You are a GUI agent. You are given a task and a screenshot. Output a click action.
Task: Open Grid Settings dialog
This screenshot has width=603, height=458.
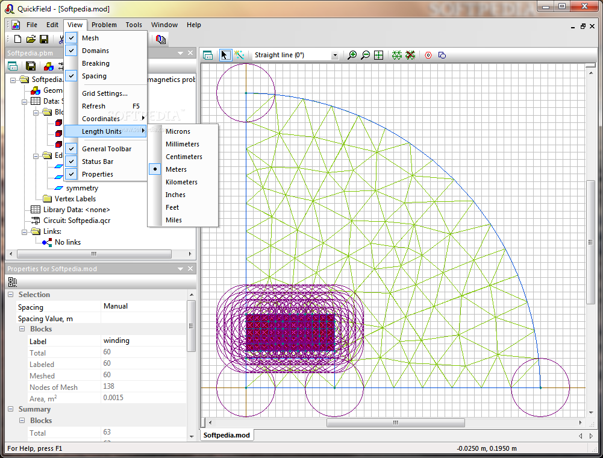(105, 93)
